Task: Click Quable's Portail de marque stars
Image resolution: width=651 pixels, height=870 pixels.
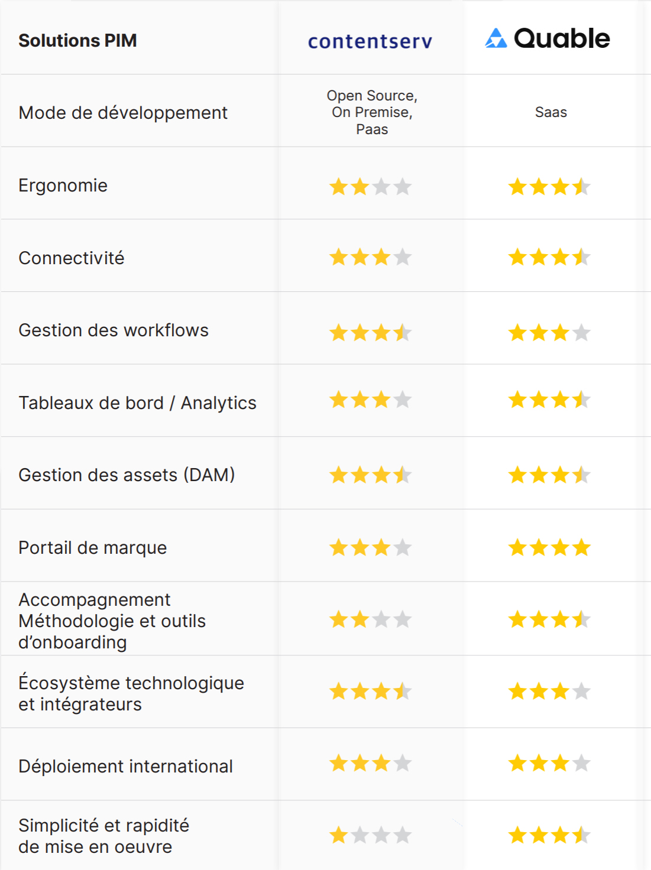Action: point(549,547)
